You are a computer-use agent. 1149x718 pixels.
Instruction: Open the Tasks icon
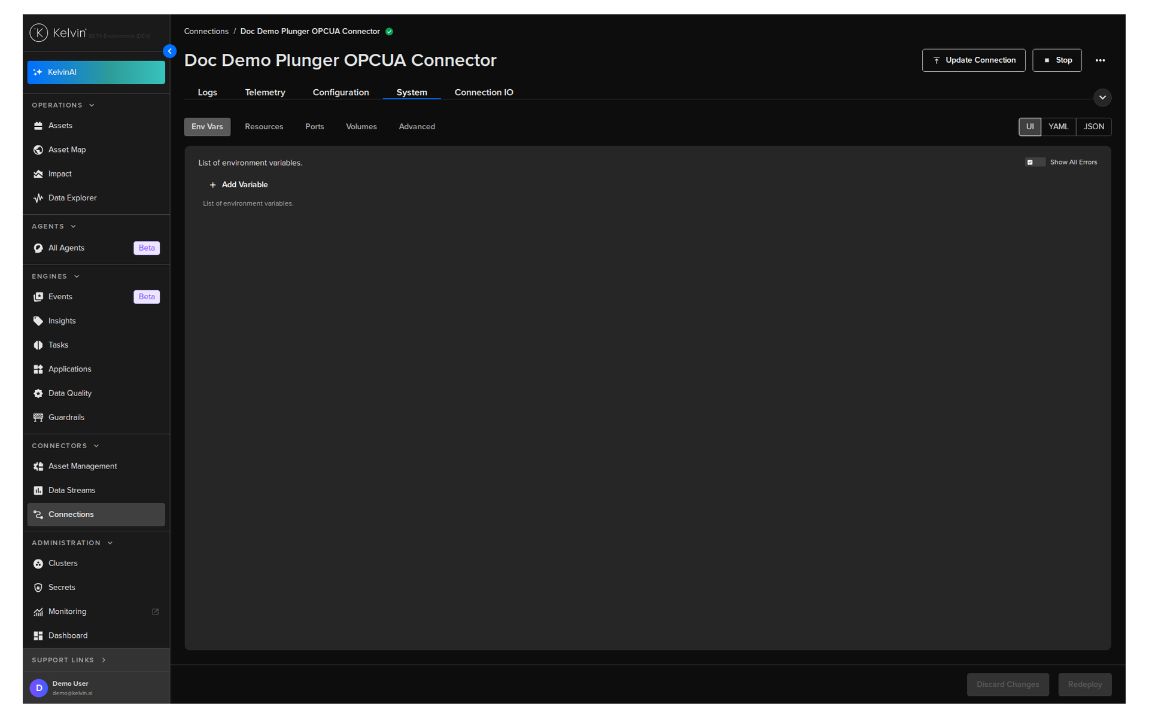click(38, 345)
